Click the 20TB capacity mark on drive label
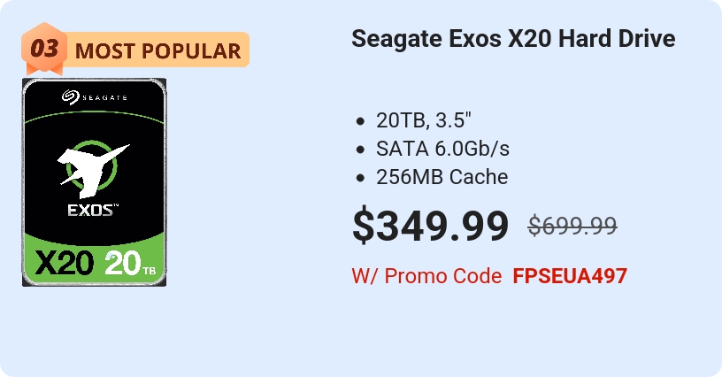This screenshot has height=377, width=722. tap(129, 262)
